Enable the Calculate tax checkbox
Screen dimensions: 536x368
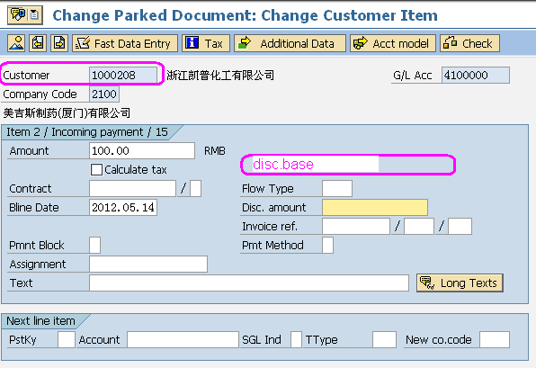click(x=96, y=170)
